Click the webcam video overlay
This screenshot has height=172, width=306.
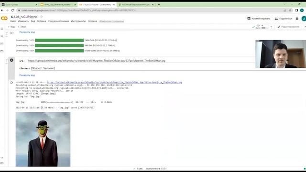[281, 54]
